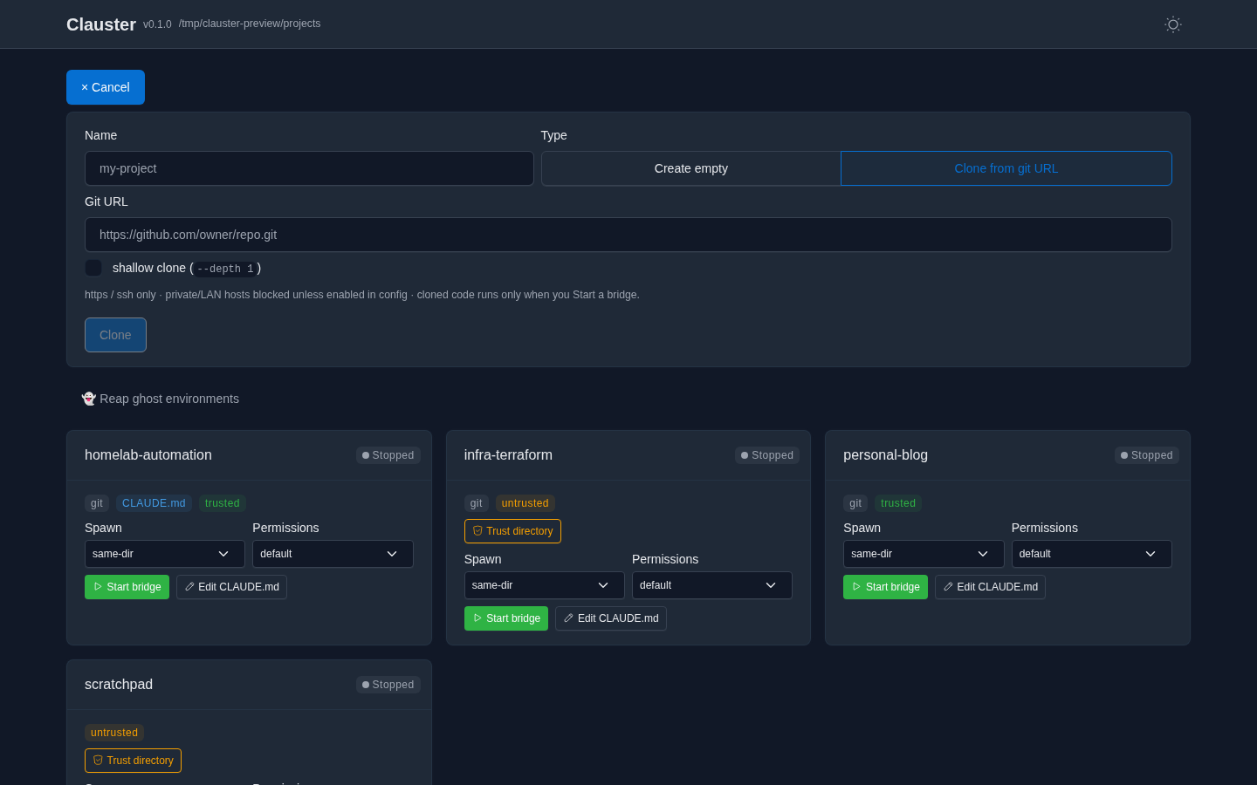The image size is (1257, 785).
Task: Open homelab-automation Spawn dropdown
Action: tap(165, 554)
